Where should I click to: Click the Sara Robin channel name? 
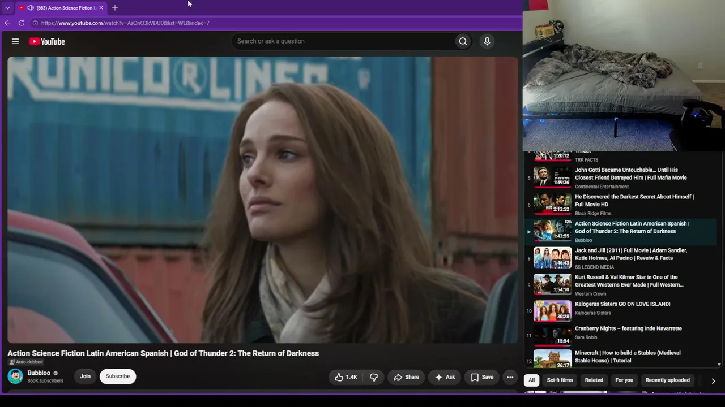pos(586,337)
